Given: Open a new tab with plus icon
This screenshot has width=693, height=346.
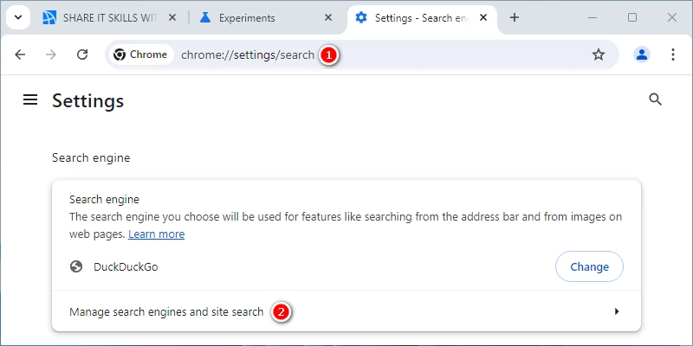Looking at the screenshot, I should coord(514,18).
